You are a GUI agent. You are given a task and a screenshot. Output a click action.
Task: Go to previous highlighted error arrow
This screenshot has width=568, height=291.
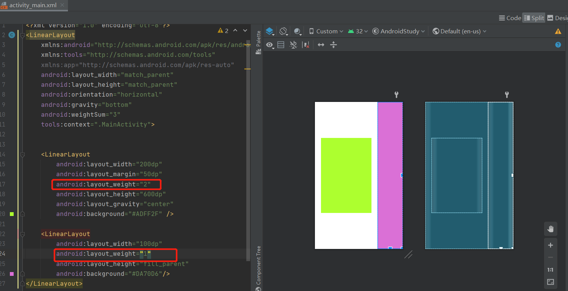click(x=235, y=30)
